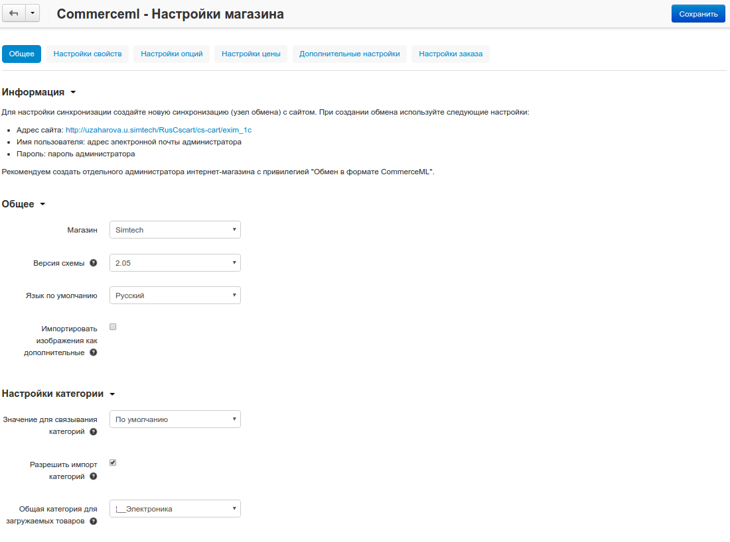The image size is (730, 542).
Task: Click the back arrow button
Action: [13, 13]
